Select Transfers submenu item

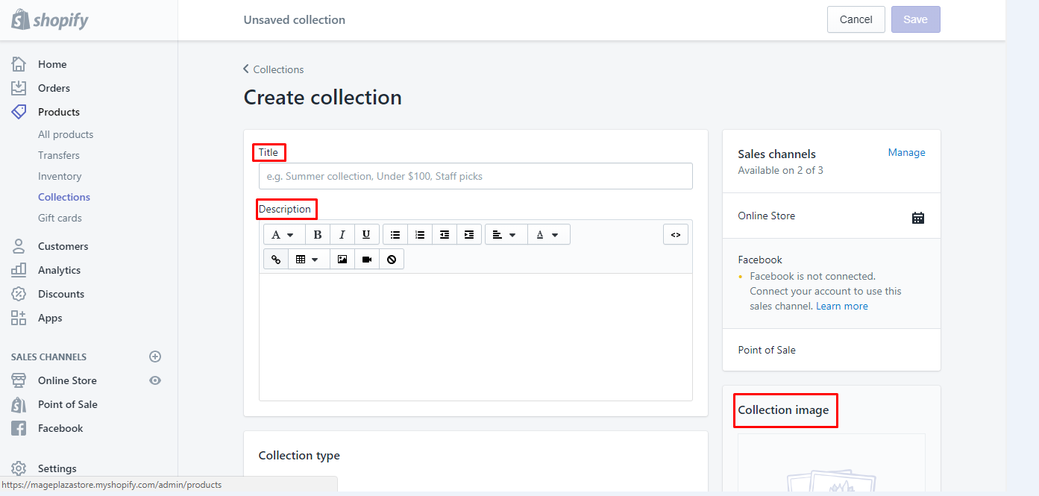tap(59, 155)
